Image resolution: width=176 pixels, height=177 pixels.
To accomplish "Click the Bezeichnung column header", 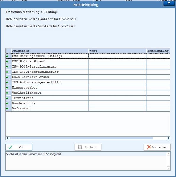I will click(x=158, y=51).
